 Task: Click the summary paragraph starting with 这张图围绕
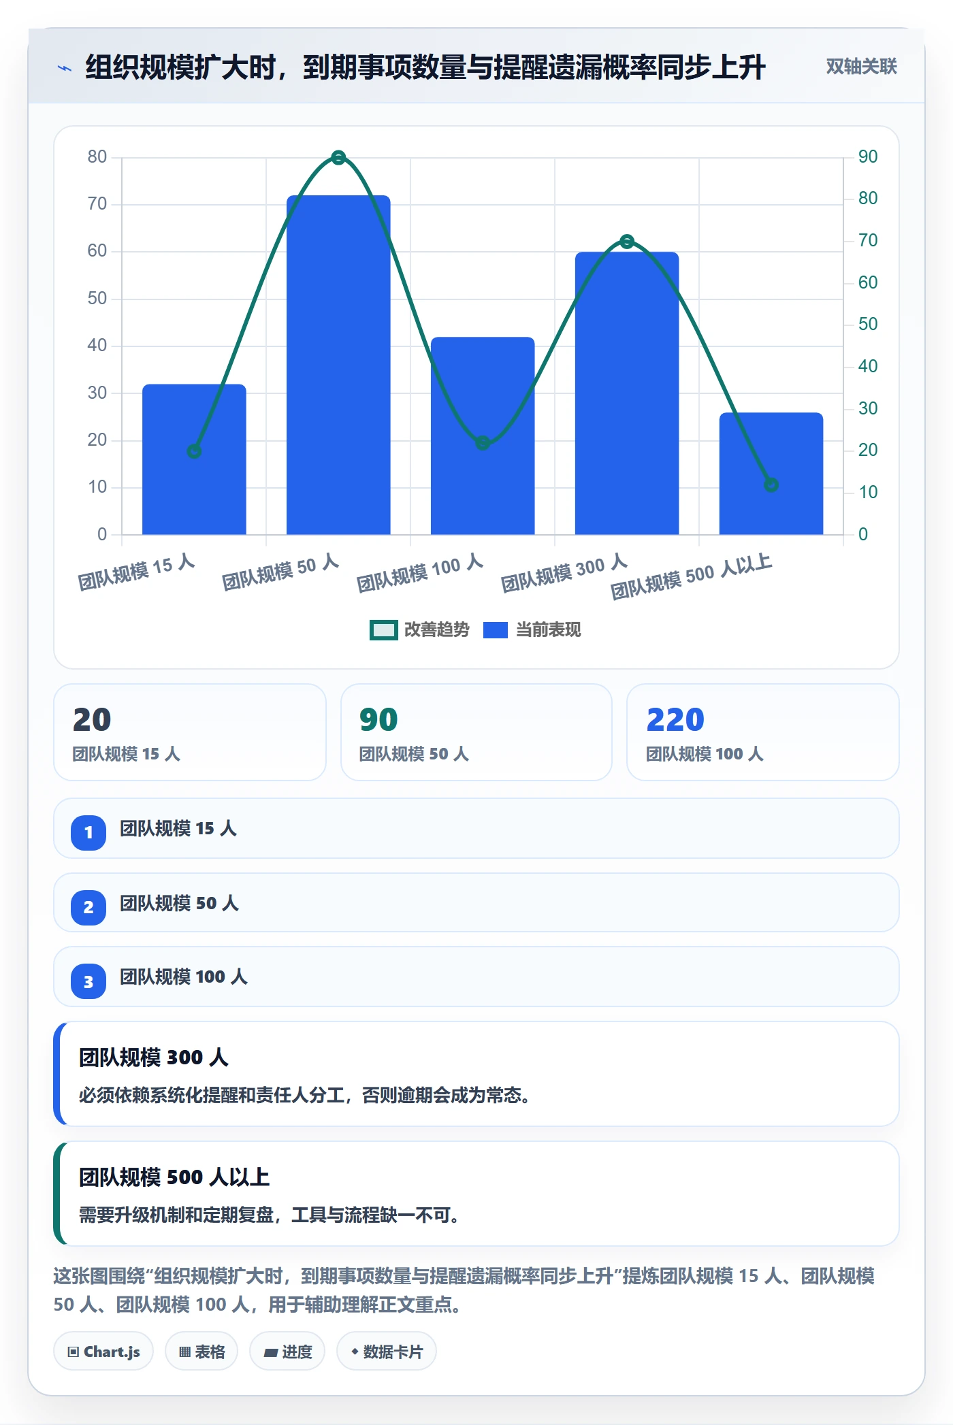click(x=464, y=1290)
